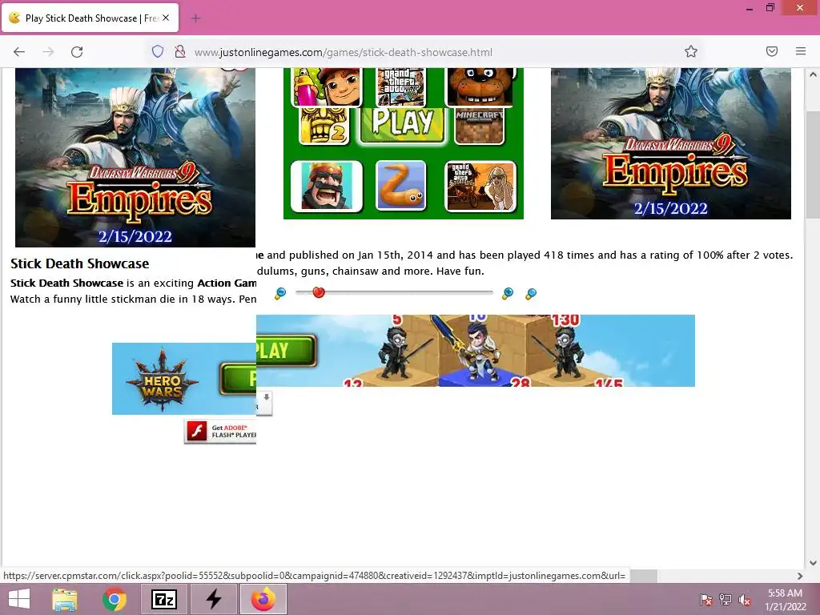Click the muted volume tray icon

pos(745,600)
